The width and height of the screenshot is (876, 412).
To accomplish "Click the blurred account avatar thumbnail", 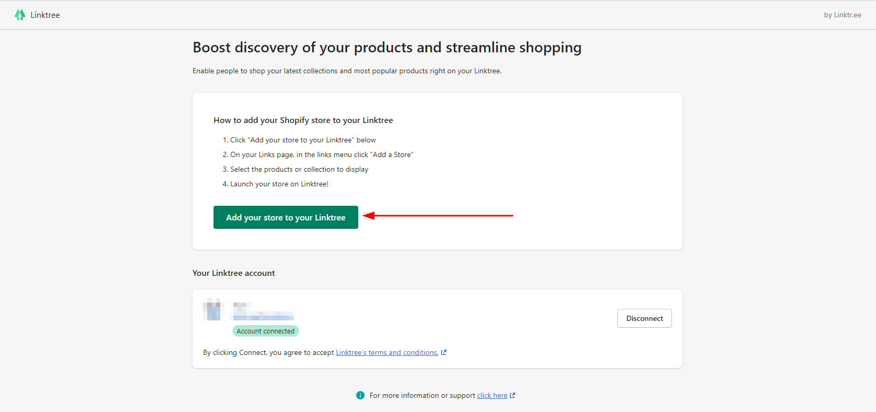I will tap(213, 309).
